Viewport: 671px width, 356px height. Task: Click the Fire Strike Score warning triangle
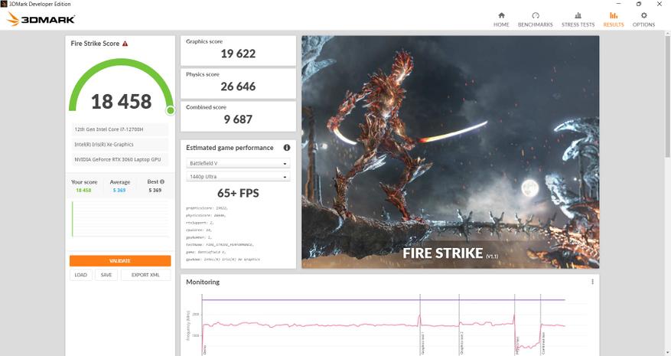click(x=125, y=44)
